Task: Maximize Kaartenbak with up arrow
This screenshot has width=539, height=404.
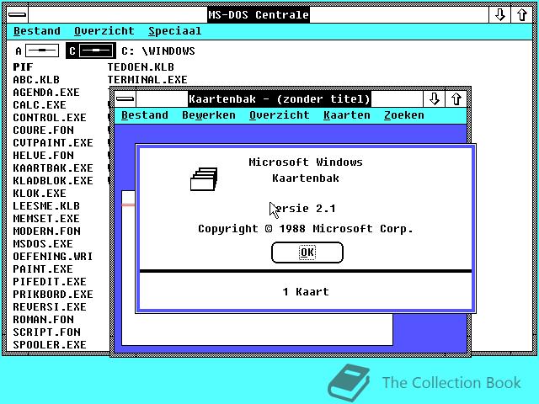Action: (456, 99)
